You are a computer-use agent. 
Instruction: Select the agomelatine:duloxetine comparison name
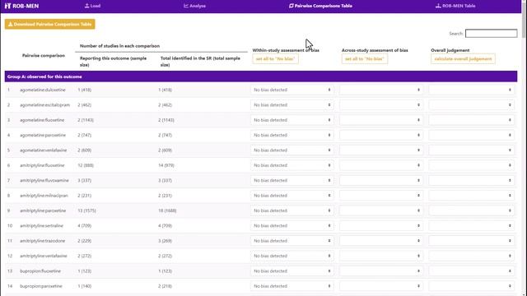(x=43, y=90)
